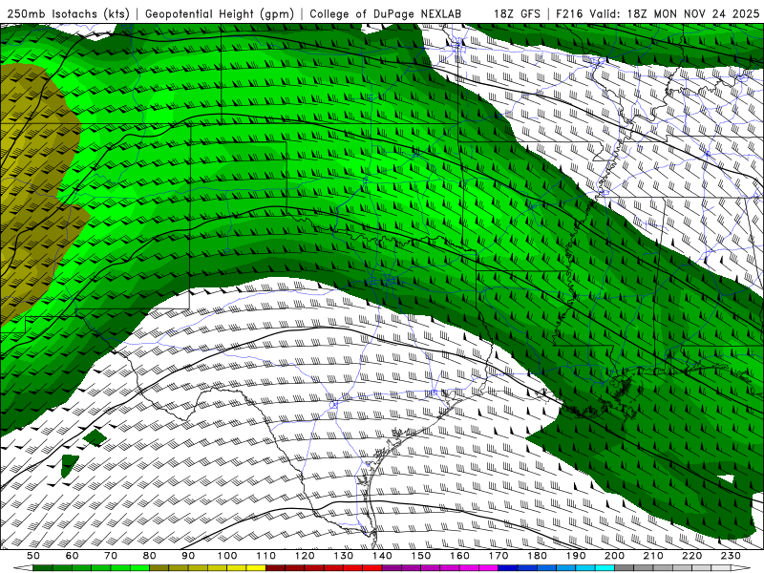Click the dark blue segment of the color bar

508,568
